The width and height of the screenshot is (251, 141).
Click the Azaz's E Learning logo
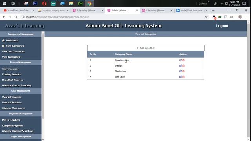coord(25,26)
